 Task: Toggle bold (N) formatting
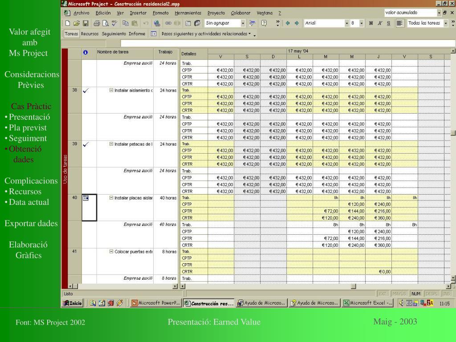371,23
